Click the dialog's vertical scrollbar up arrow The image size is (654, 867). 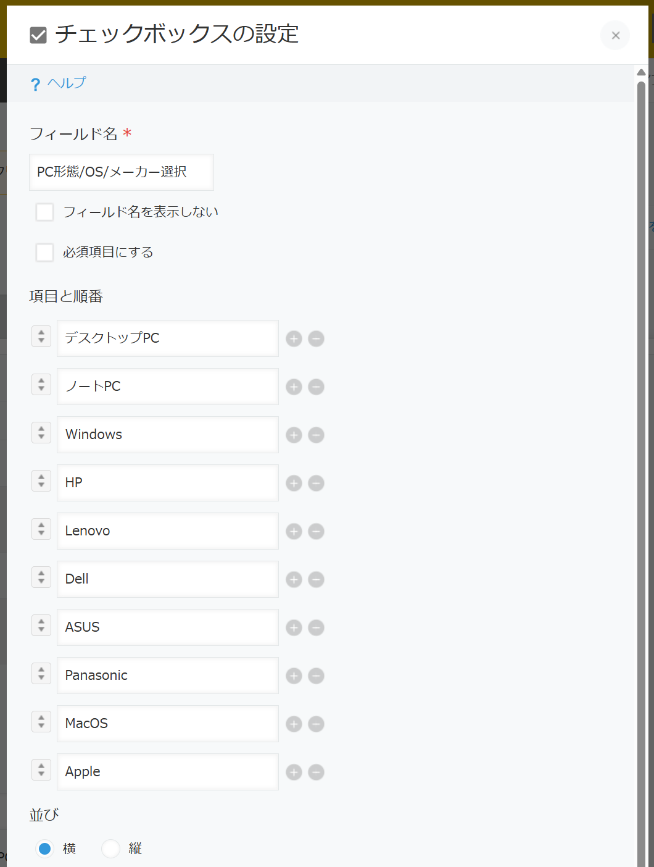tap(641, 72)
